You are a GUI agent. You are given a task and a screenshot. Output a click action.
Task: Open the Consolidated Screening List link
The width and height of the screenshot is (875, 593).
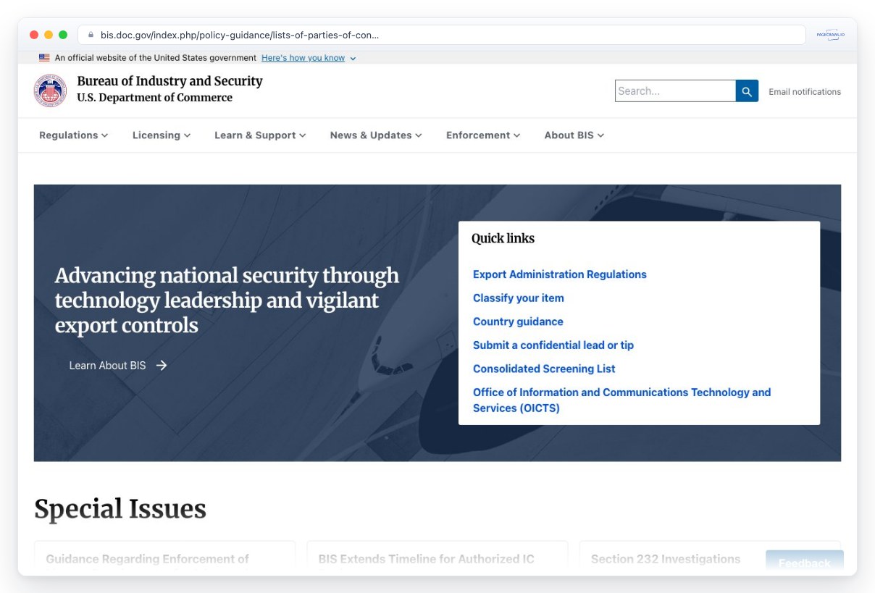click(x=544, y=369)
